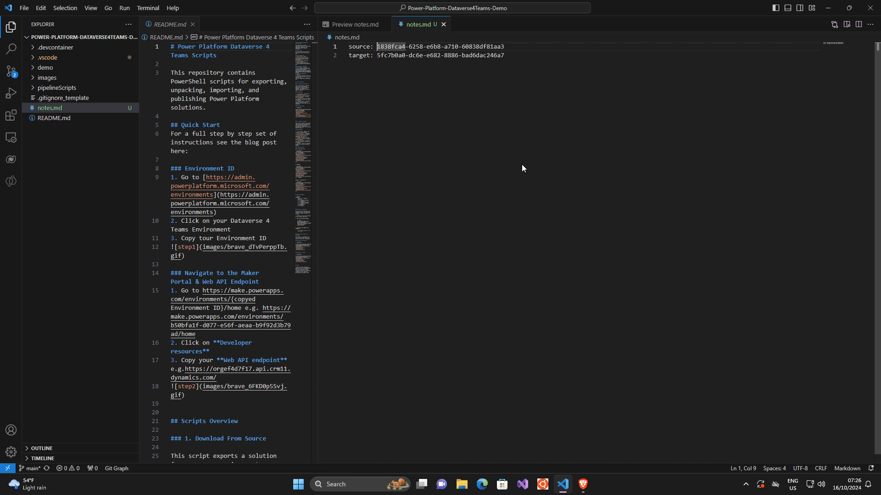Split the notes.md editor

859,24
